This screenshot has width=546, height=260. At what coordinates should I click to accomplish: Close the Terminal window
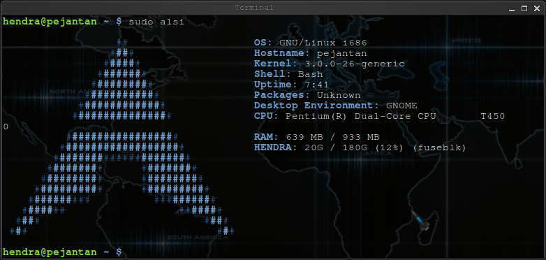pos(537,8)
